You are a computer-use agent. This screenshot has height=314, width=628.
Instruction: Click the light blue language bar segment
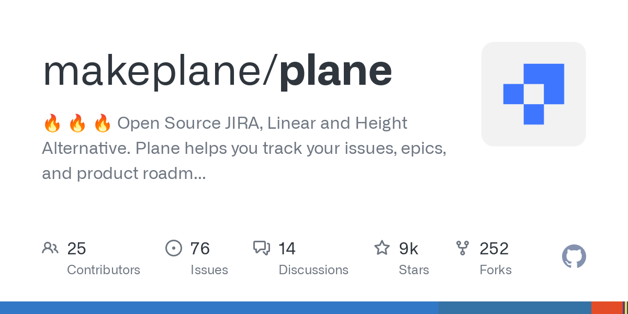[219, 308]
